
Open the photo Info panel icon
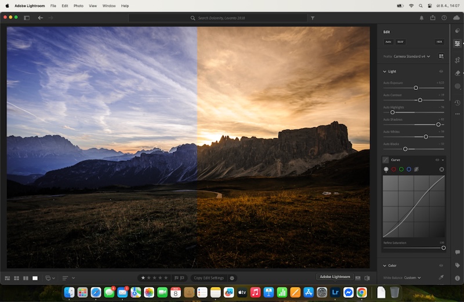pyautogui.click(x=458, y=278)
